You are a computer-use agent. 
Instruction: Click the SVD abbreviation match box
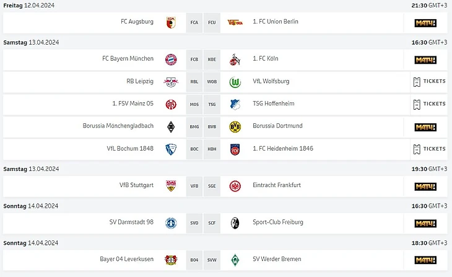tap(194, 223)
